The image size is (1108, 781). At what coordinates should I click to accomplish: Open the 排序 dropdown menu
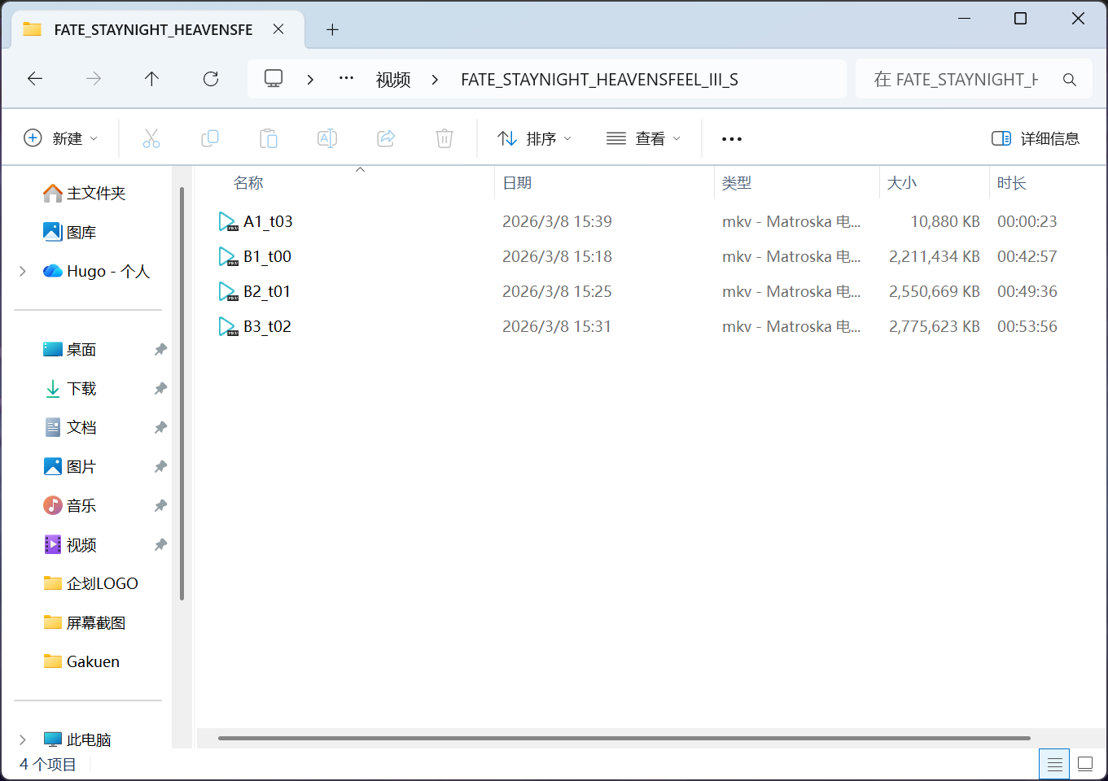(535, 138)
